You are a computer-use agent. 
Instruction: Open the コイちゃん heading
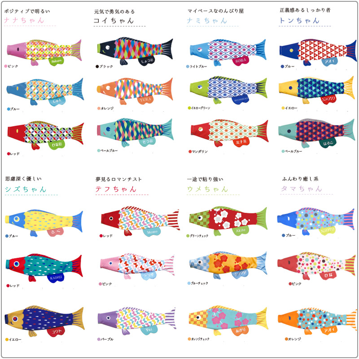[114, 21]
